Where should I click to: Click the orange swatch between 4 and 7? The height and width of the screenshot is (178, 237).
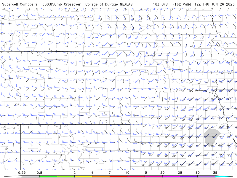click(x=101, y=177)
